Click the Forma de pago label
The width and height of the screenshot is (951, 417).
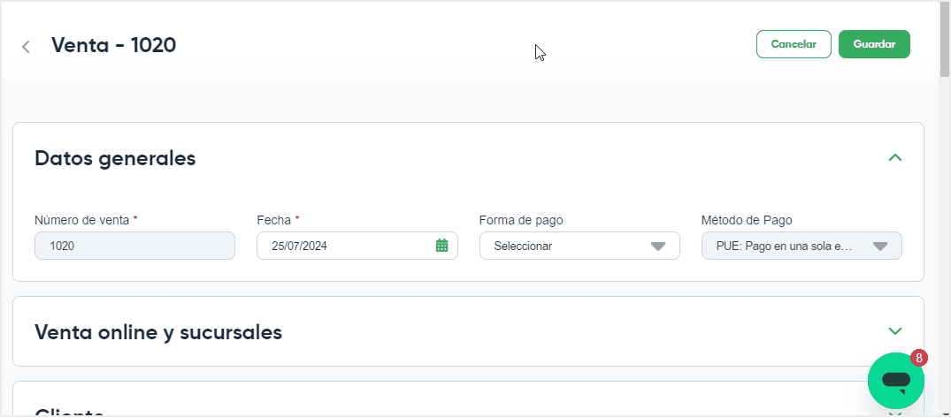pos(521,220)
